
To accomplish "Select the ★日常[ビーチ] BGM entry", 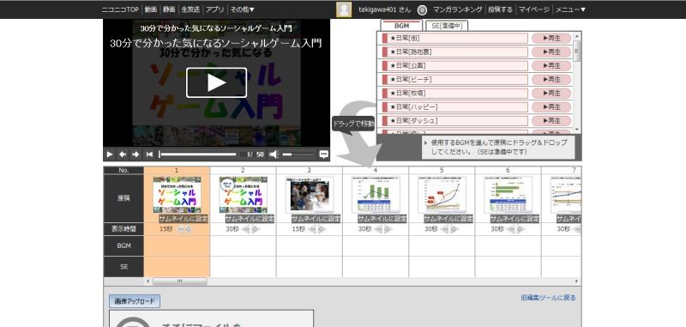I will point(455,79).
